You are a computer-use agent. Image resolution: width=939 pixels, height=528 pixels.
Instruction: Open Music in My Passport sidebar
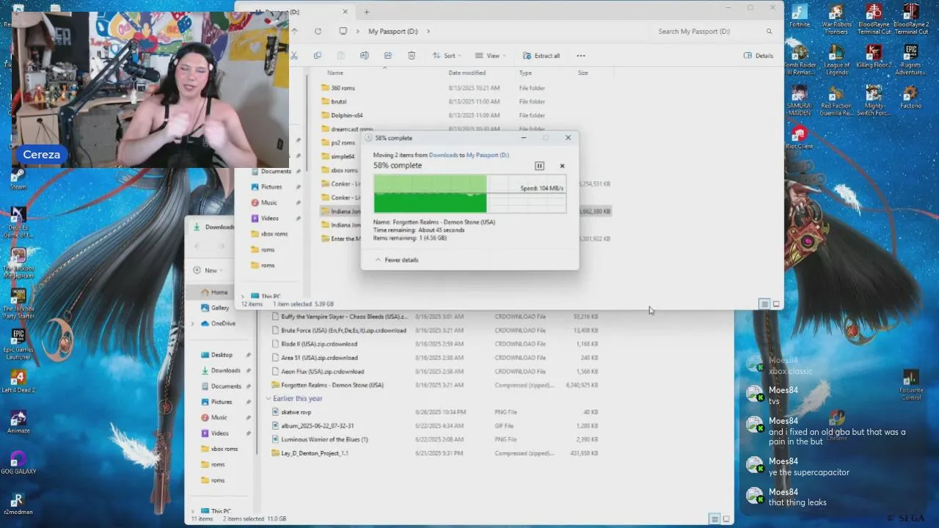click(x=269, y=202)
